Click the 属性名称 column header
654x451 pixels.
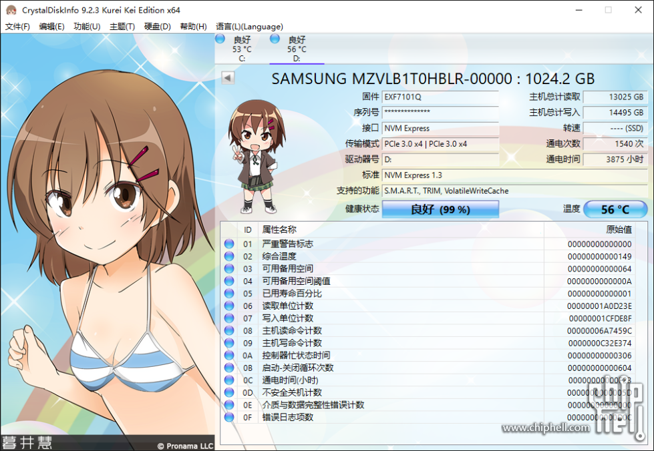[x=401, y=230]
